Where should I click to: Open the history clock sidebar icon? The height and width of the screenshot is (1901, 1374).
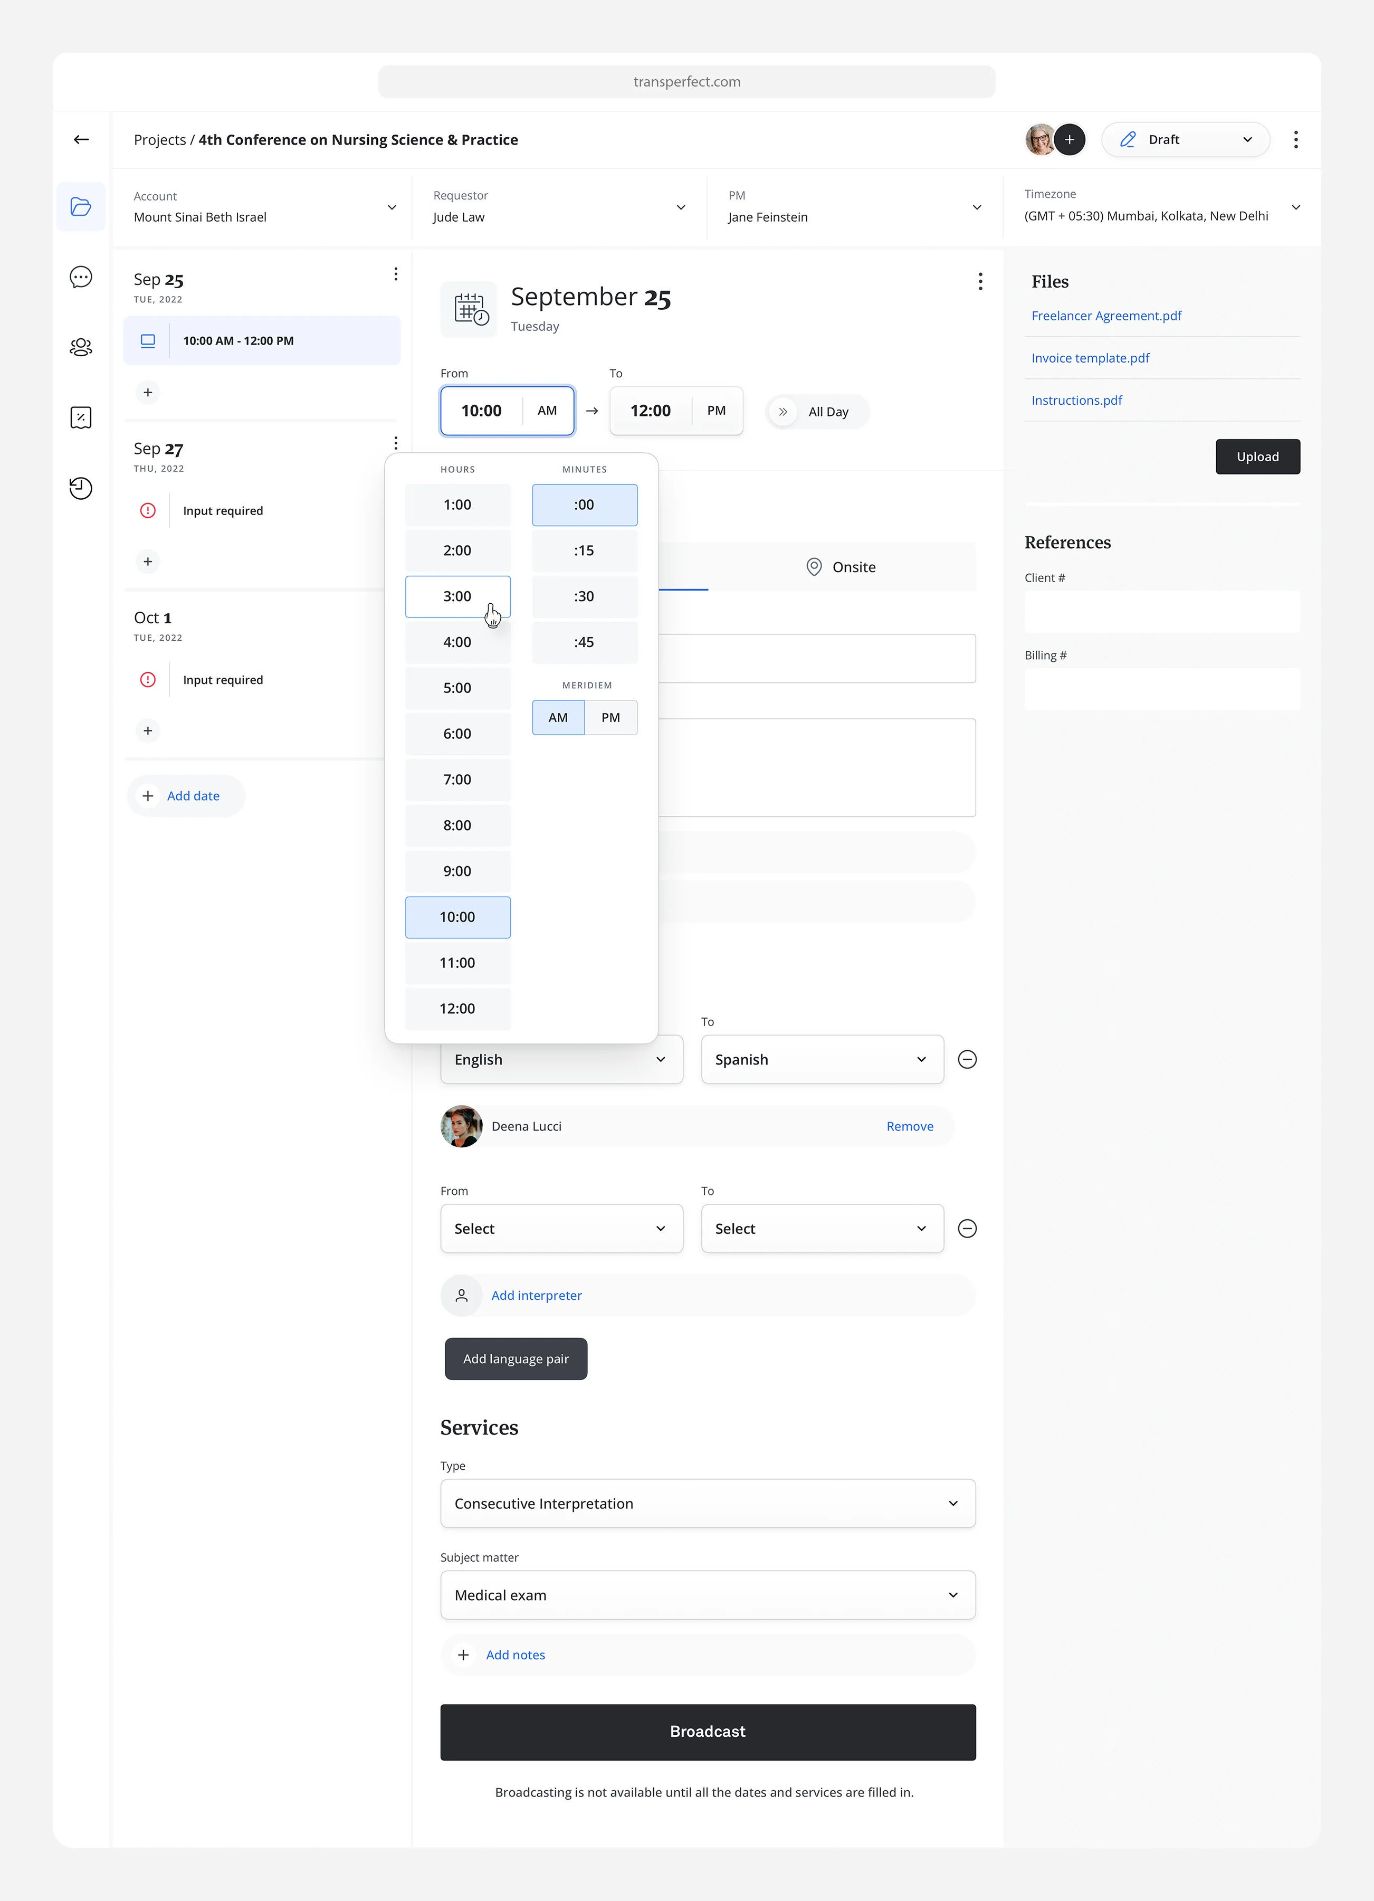(x=81, y=488)
